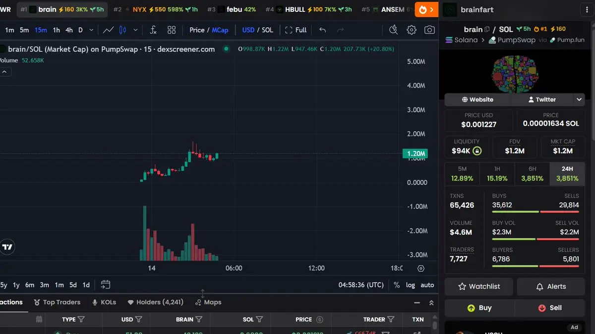Filter transactions by USD funnel icon
This screenshot has height=334, width=595.
tap(139, 319)
